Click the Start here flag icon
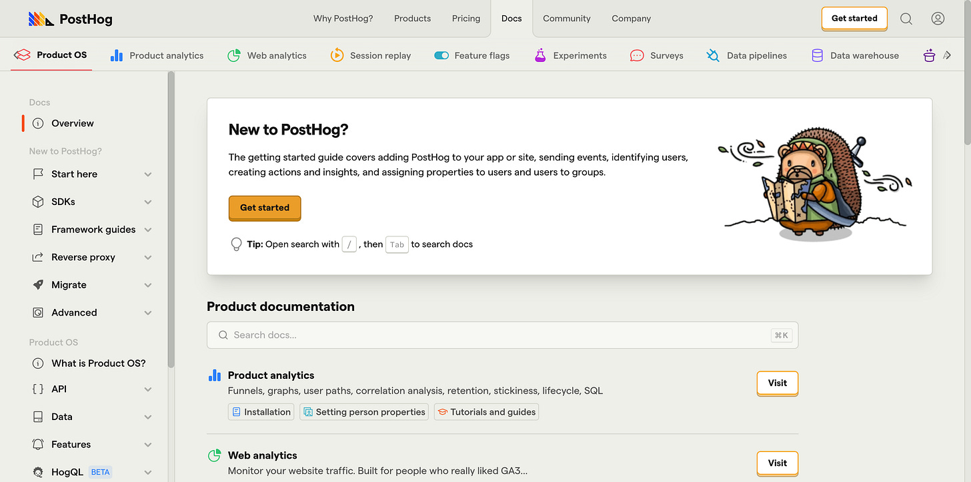This screenshot has width=971, height=482. pyautogui.click(x=38, y=174)
